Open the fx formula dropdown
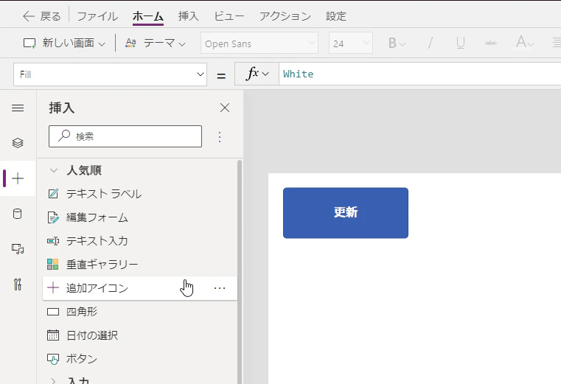Screen dimensions: 561x384 (x=257, y=74)
